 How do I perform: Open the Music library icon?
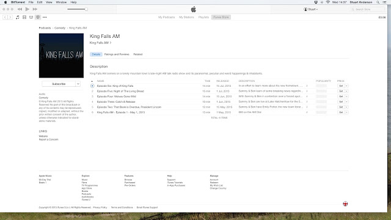18,17
